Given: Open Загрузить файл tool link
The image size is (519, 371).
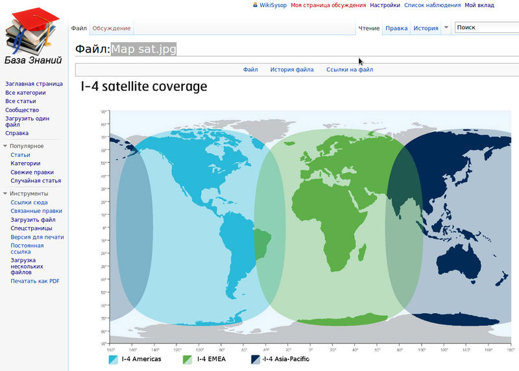Looking at the screenshot, I should pyautogui.click(x=33, y=220).
